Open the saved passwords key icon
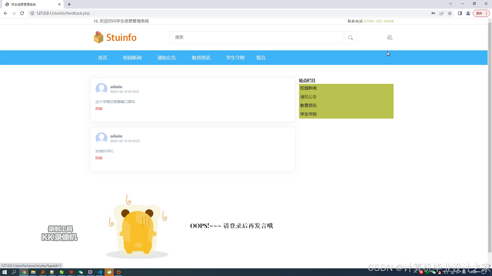The height and width of the screenshot is (276, 492). (433, 13)
